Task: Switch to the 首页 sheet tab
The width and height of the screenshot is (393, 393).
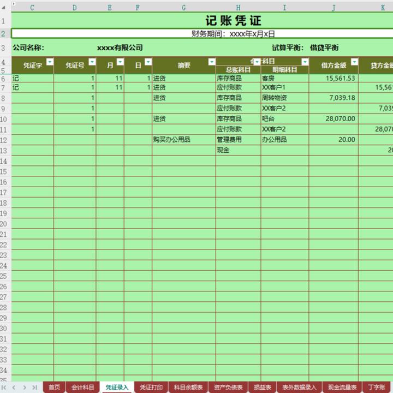Action: tap(54, 388)
